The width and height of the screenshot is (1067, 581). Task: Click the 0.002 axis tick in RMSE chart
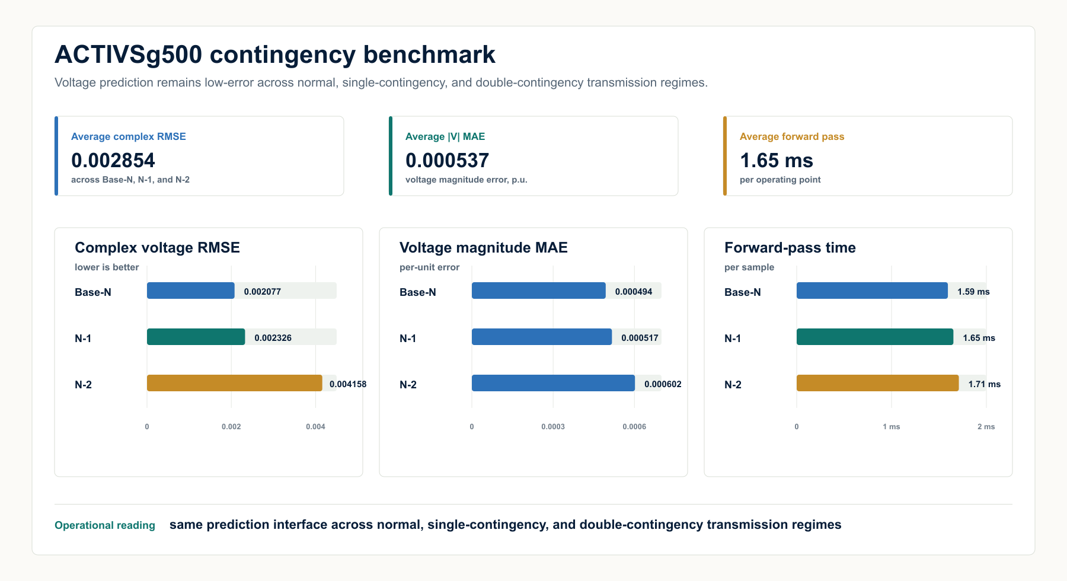click(x=231, y=427)
